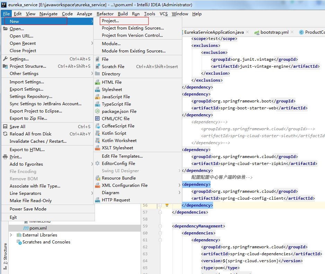Click the File icon in New submenu
This screenshot has height=274, width=325.
click(97, 59)
